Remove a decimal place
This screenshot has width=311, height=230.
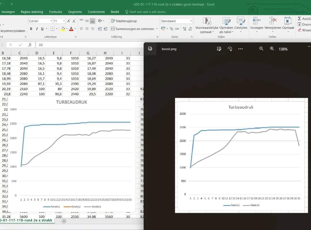(190, 29)
